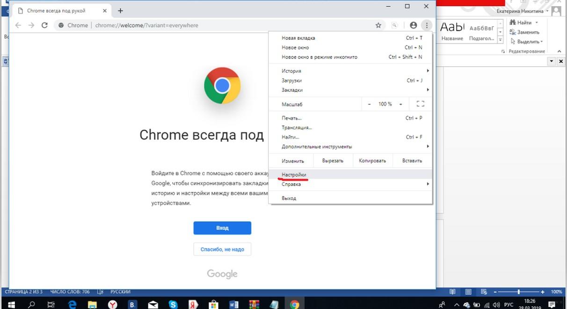
Task: Open Task View on the taskbar
Action: [51, 304]
